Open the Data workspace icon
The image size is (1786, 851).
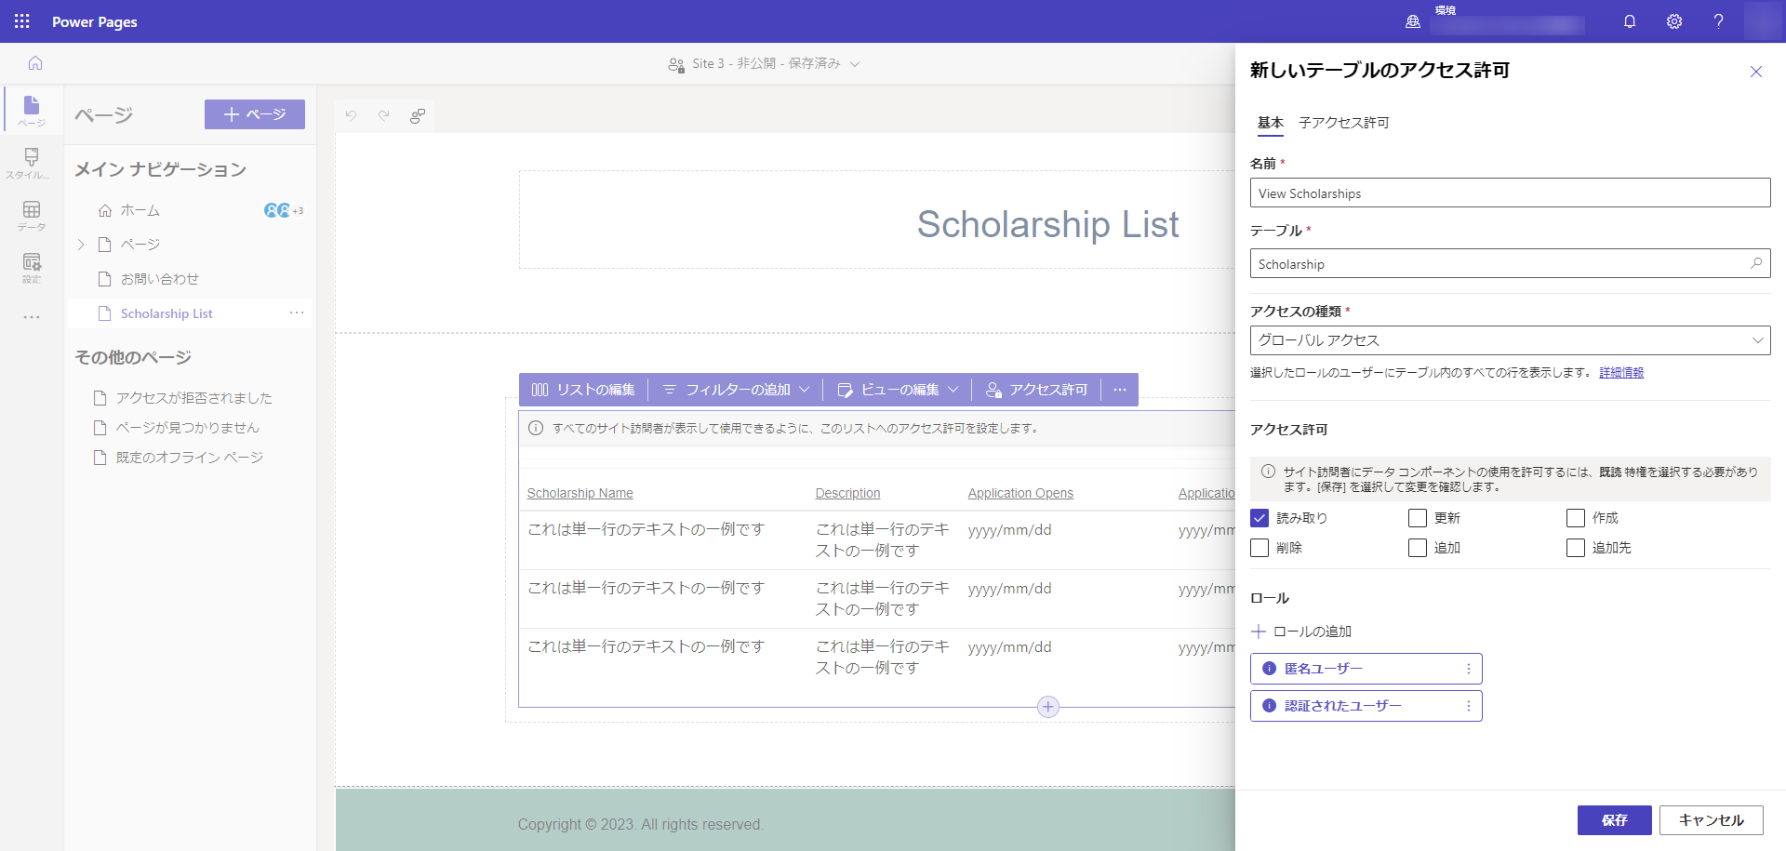[x=32, y=215]
